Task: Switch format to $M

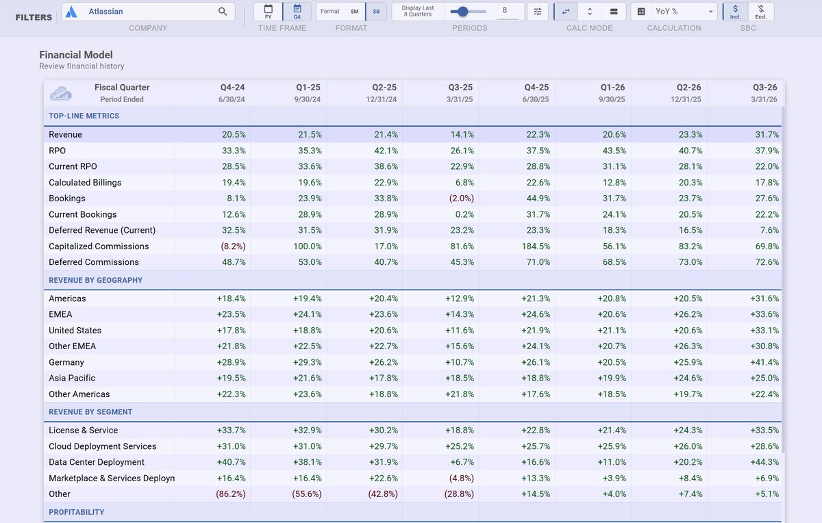Action: [x=354, y=12]
